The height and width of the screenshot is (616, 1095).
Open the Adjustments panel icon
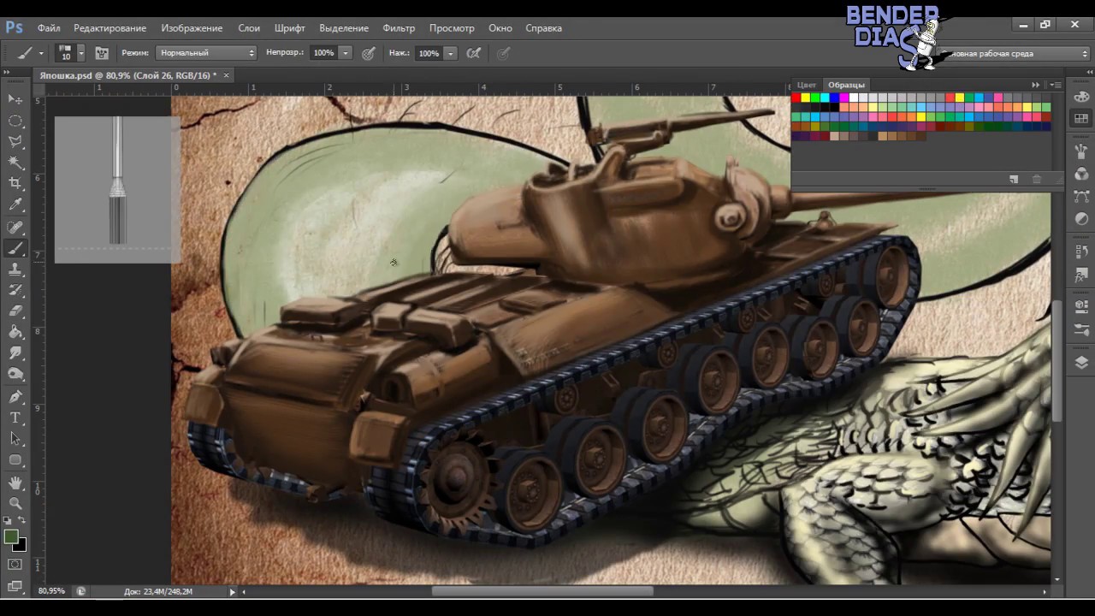click(1081, 219)
